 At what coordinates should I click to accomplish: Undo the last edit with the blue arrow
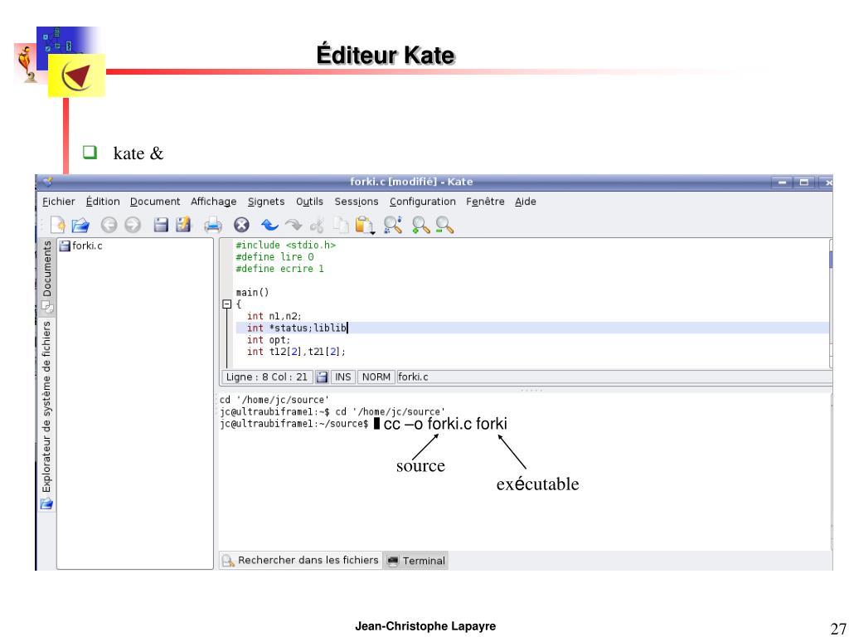269,225
